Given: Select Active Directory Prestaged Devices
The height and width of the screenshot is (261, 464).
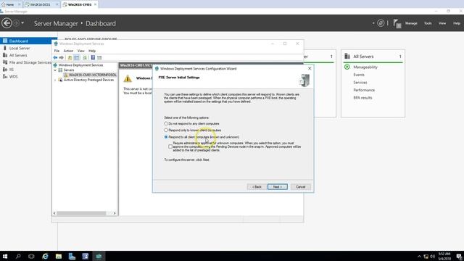Looking at the screenshot, I should coord(88,80).
